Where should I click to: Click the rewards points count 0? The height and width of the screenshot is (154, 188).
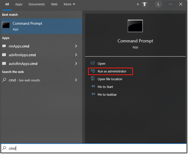[138, 4]
